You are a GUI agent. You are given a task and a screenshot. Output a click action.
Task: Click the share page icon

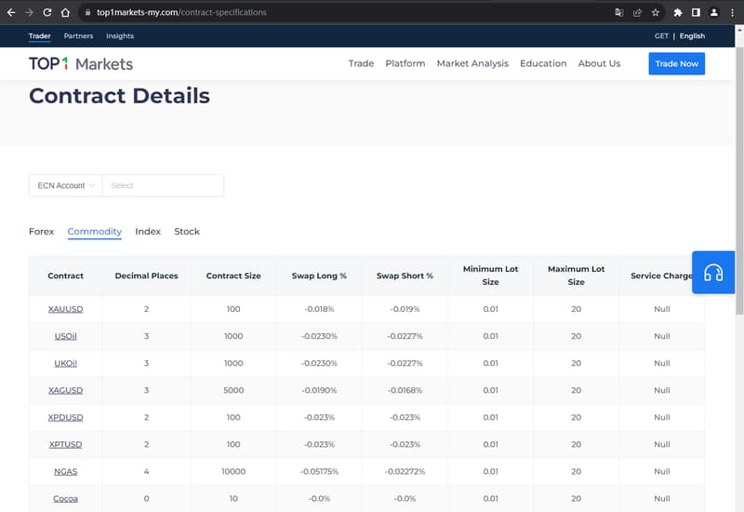click(x=637, y=12)
